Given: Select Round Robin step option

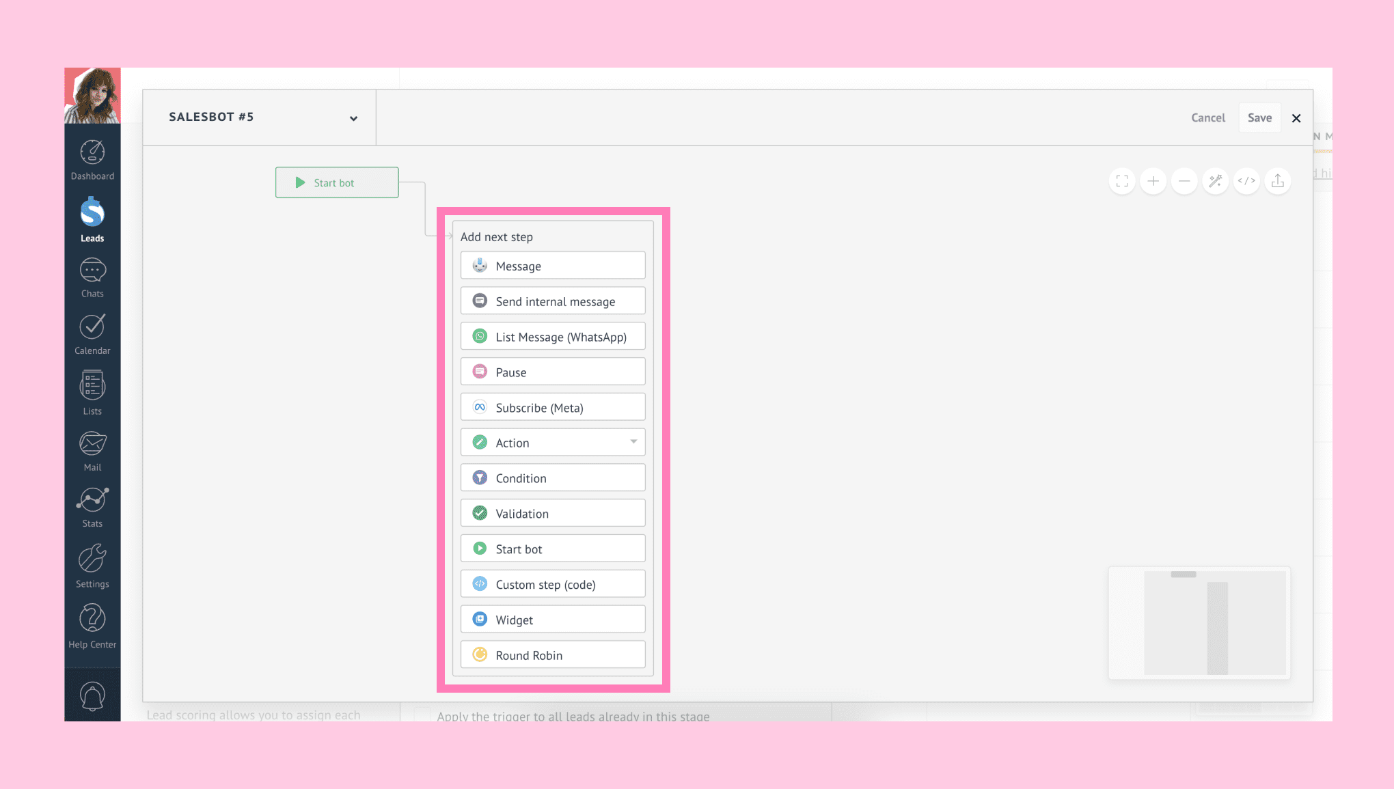Looking at the screenshot, I should (x=553, y=655).
